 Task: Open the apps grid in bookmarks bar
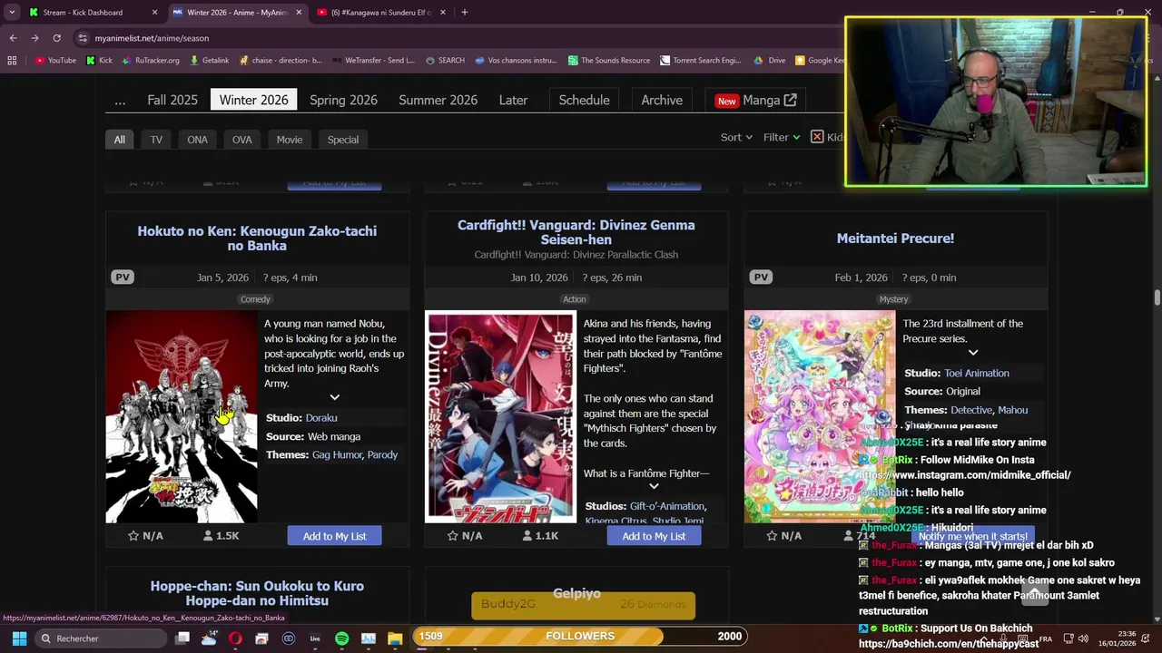(x=12, y=61)
